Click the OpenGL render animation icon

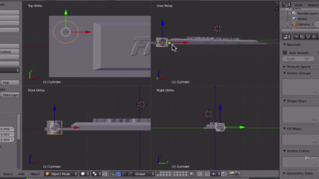237,174
